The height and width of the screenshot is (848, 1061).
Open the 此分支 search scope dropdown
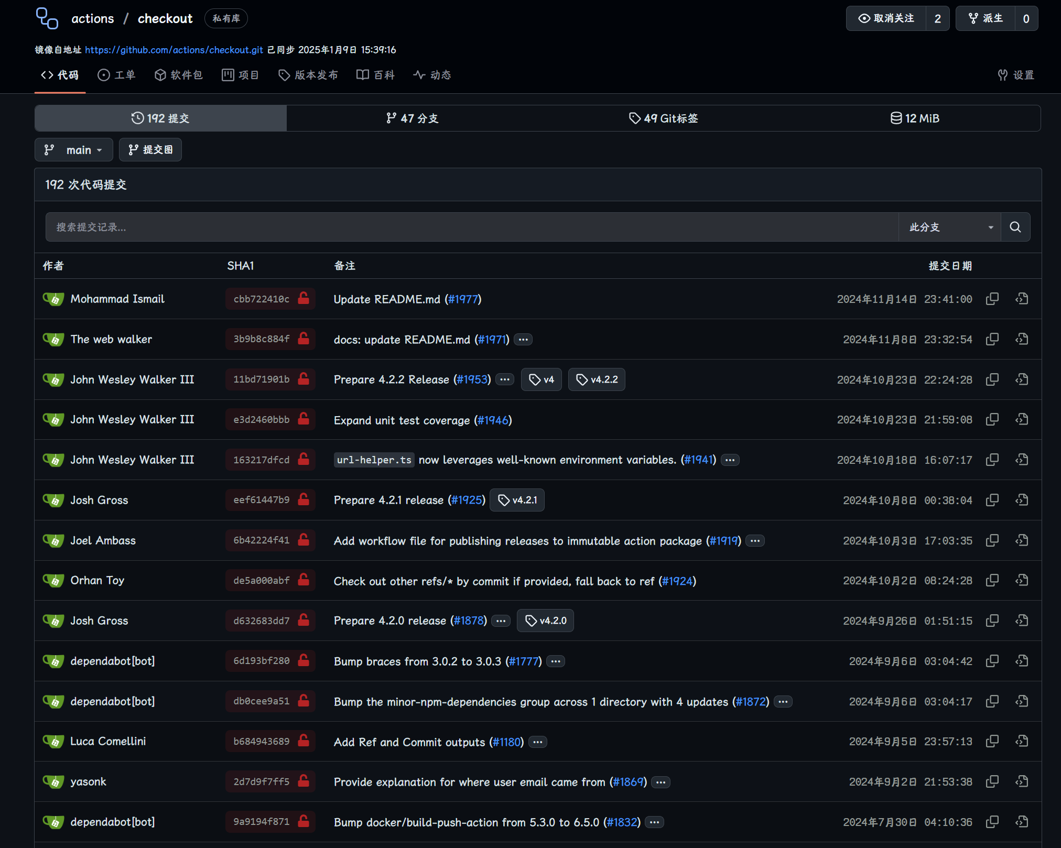[x=949, y=227]
